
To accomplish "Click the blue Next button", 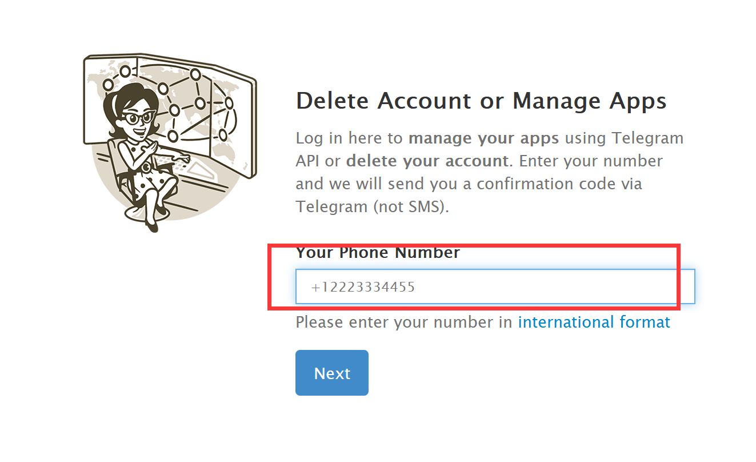I will [332, 373].
